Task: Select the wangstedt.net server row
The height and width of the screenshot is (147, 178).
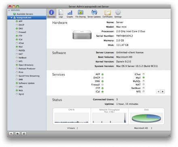Action: tap(27, 17)
